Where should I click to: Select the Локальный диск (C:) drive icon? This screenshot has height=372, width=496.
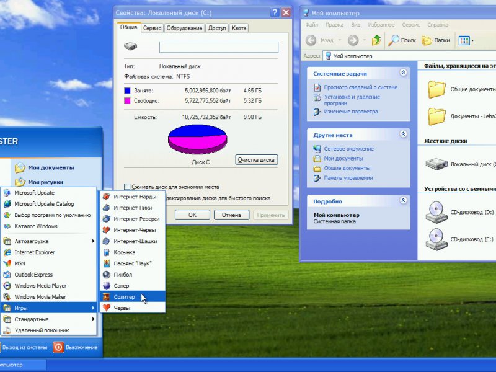pyautogui.click(x=436, y=164)
